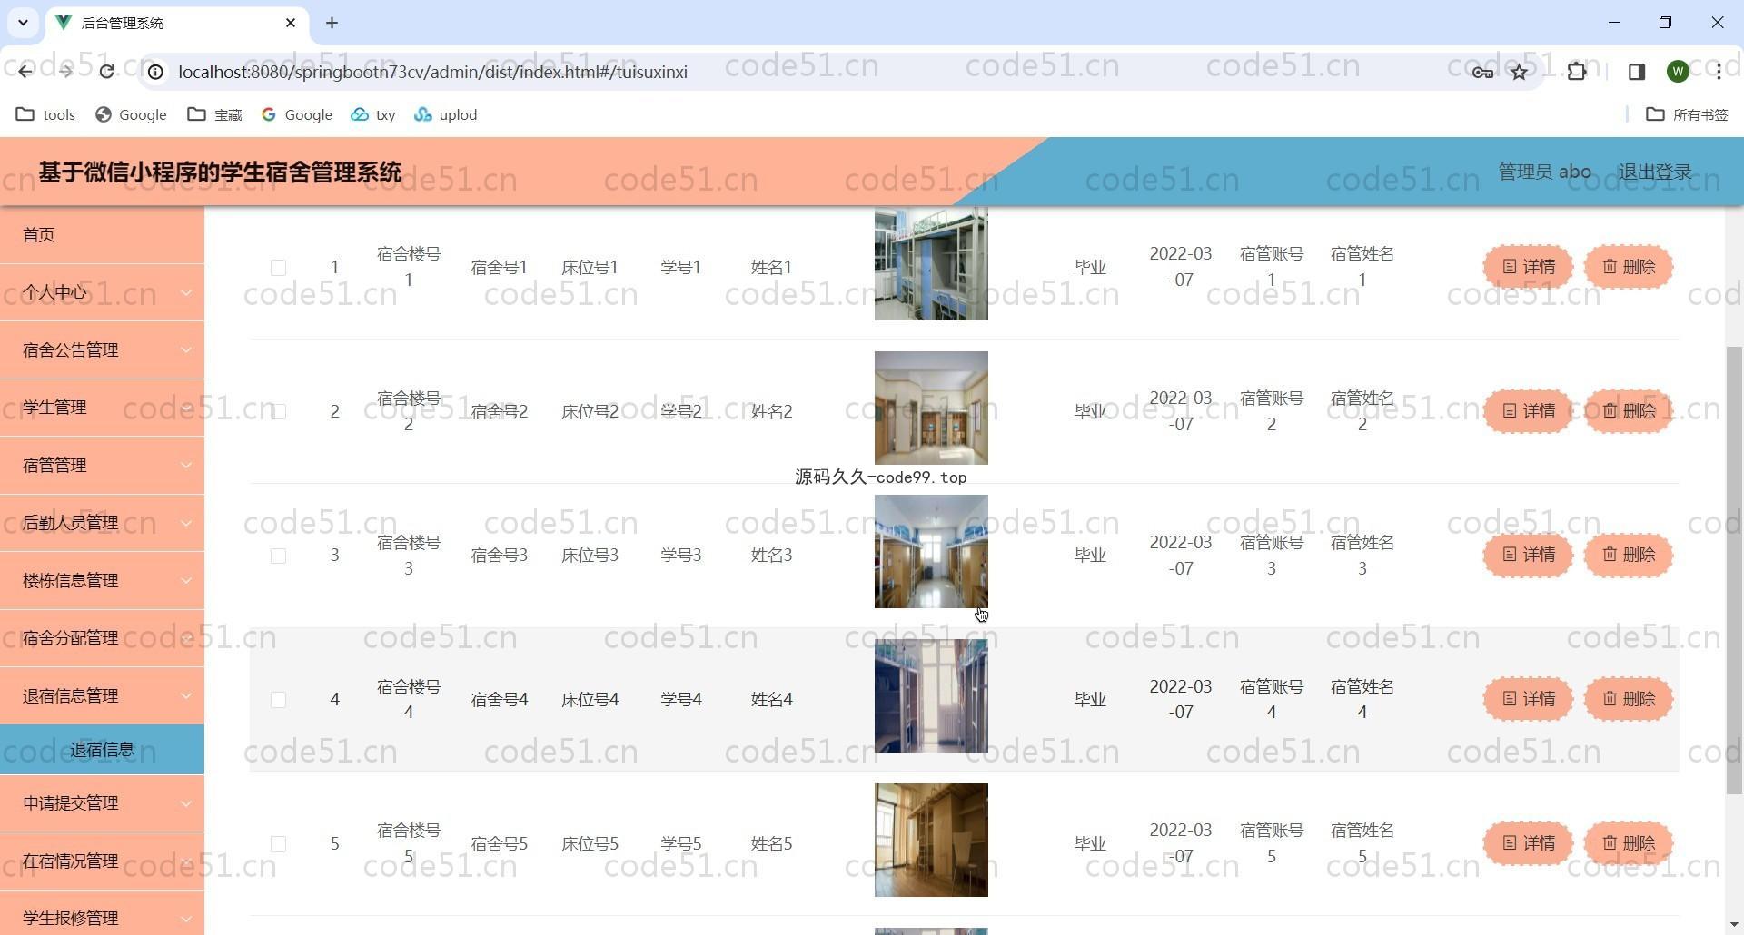This screenshot has width=1744, height=935.
Task: Delete row 1 with 删除 button
Action: pos(1629,267)
